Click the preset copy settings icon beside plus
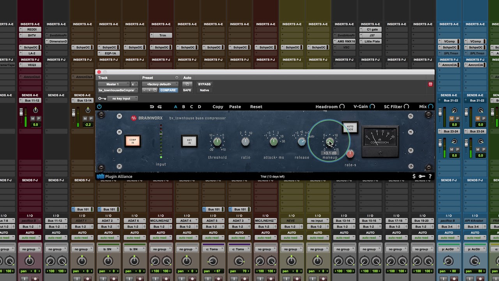This screenshot has height=281, width=499. [x=155, y=90]
